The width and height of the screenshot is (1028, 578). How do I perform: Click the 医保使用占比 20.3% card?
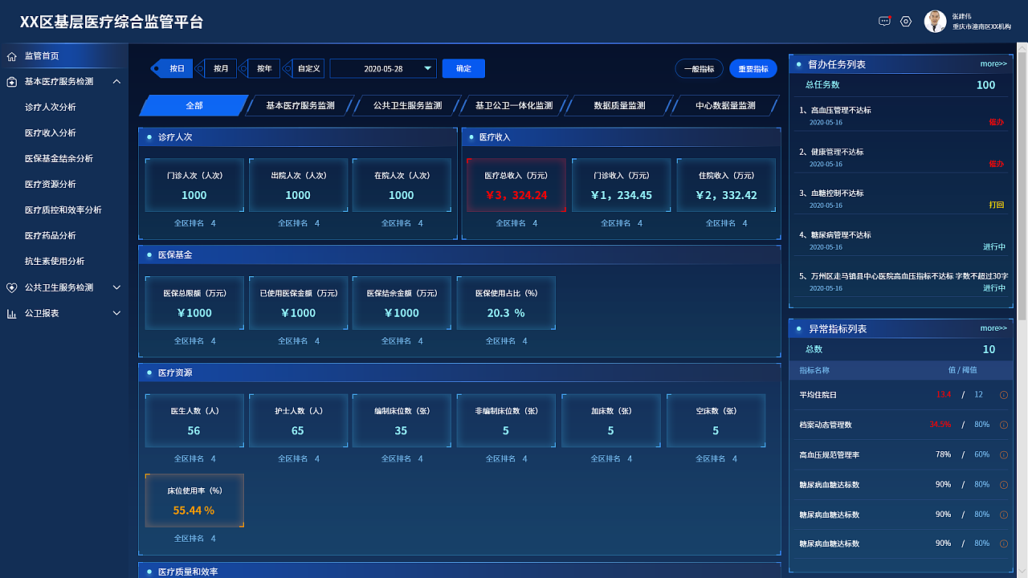pos(506,303)
